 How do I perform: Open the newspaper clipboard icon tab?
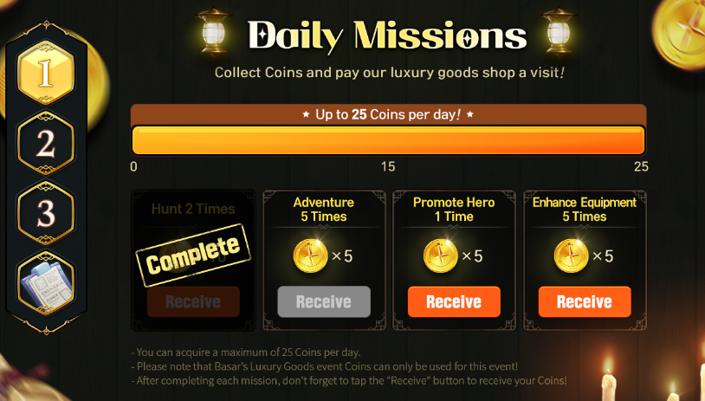pyautogui.click(x=46, y=282)
